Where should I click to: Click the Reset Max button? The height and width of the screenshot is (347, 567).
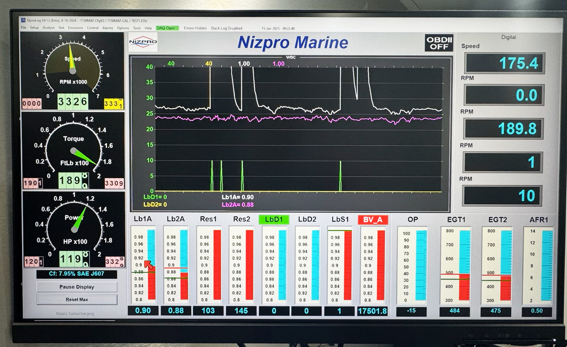coord(77,300)
